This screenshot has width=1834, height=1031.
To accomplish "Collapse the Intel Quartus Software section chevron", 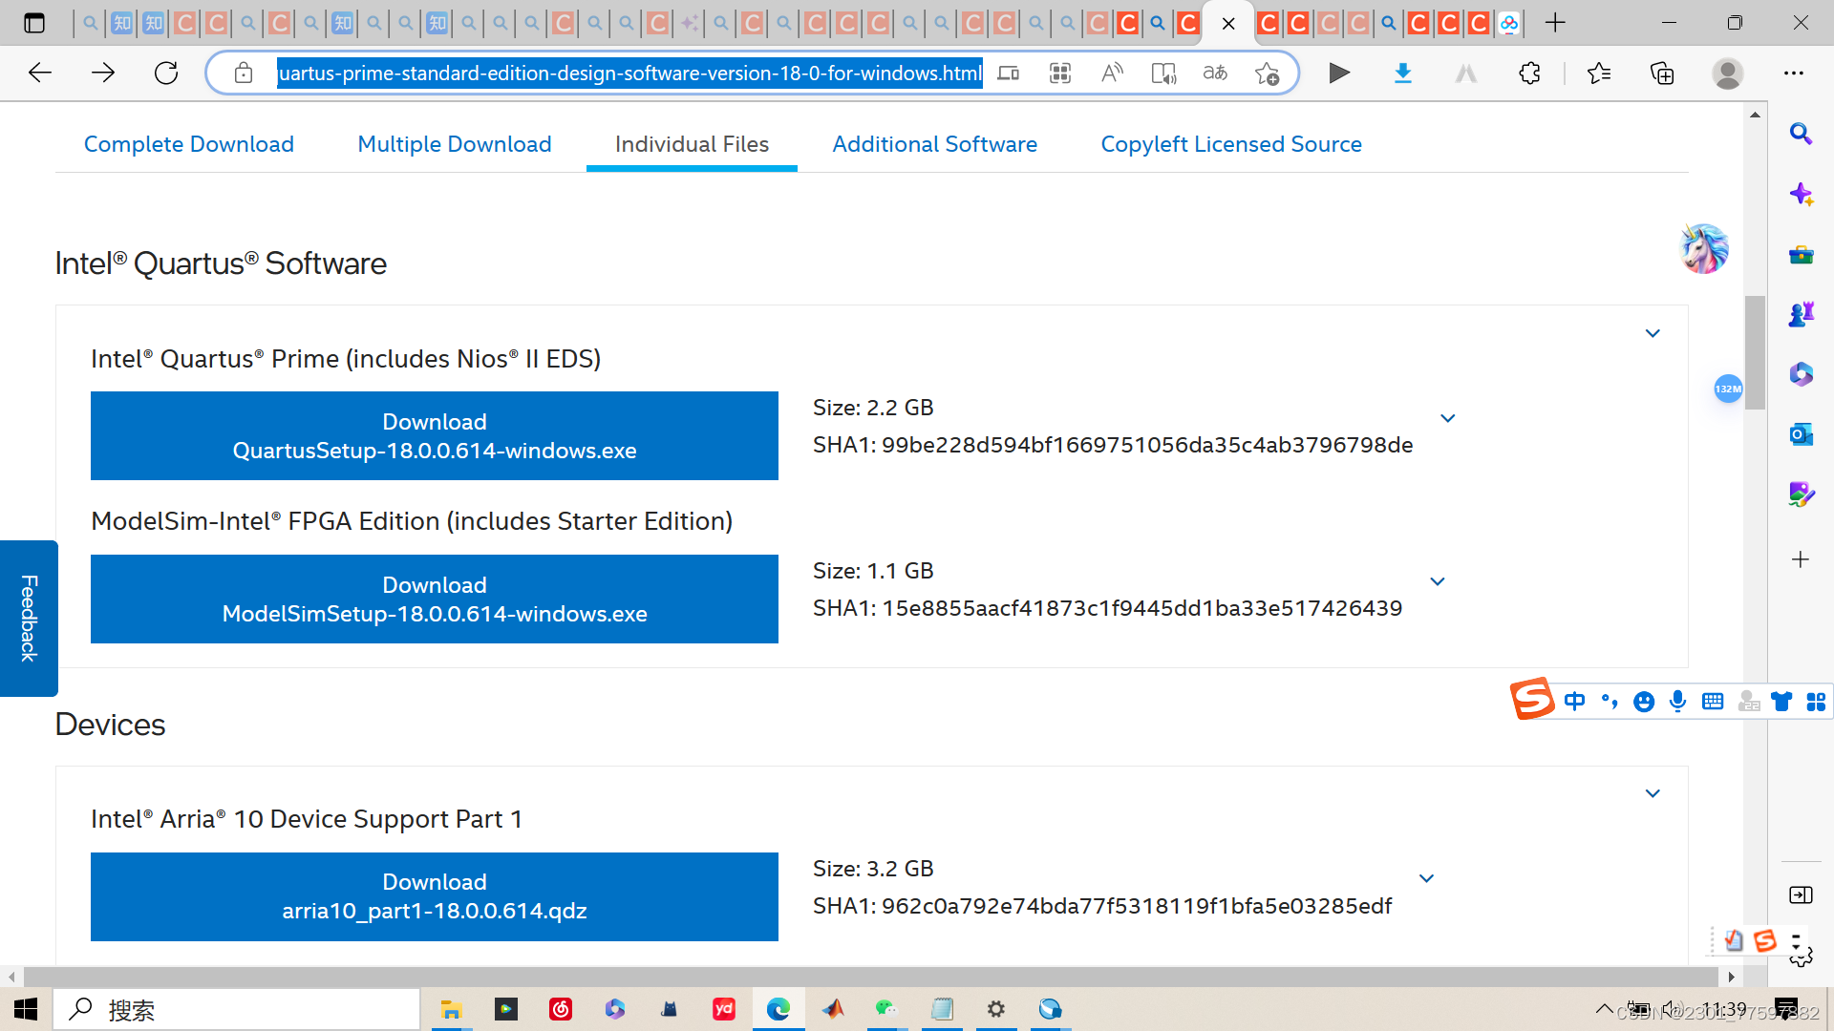I will pyautogui.click(x=1653, y=334).
